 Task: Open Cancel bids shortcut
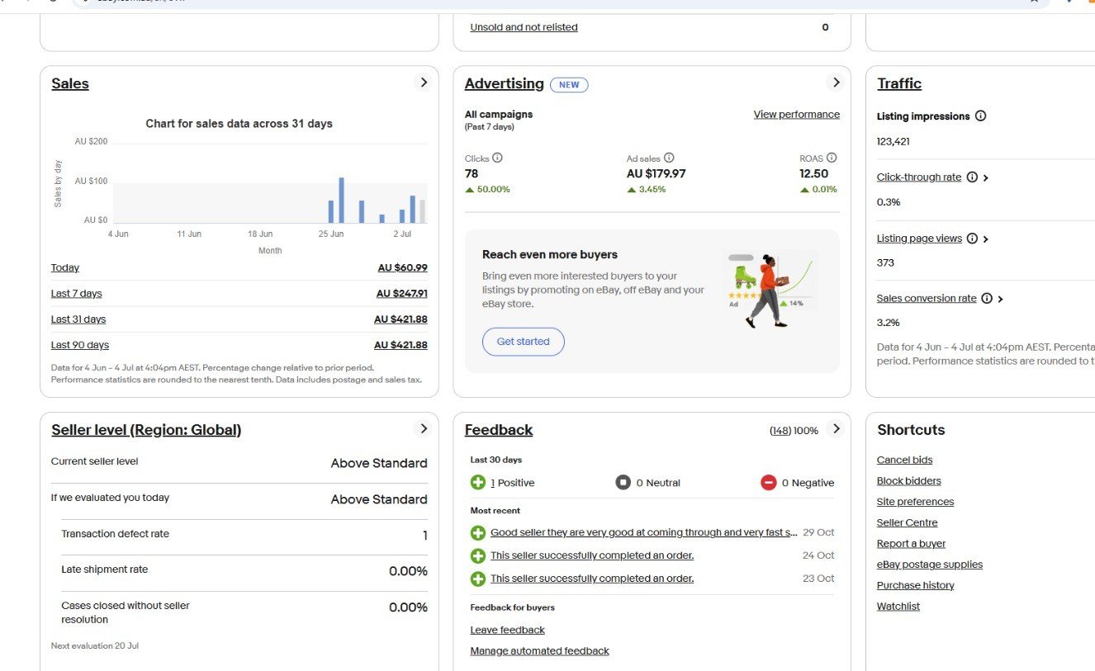[x=905, y=461]
